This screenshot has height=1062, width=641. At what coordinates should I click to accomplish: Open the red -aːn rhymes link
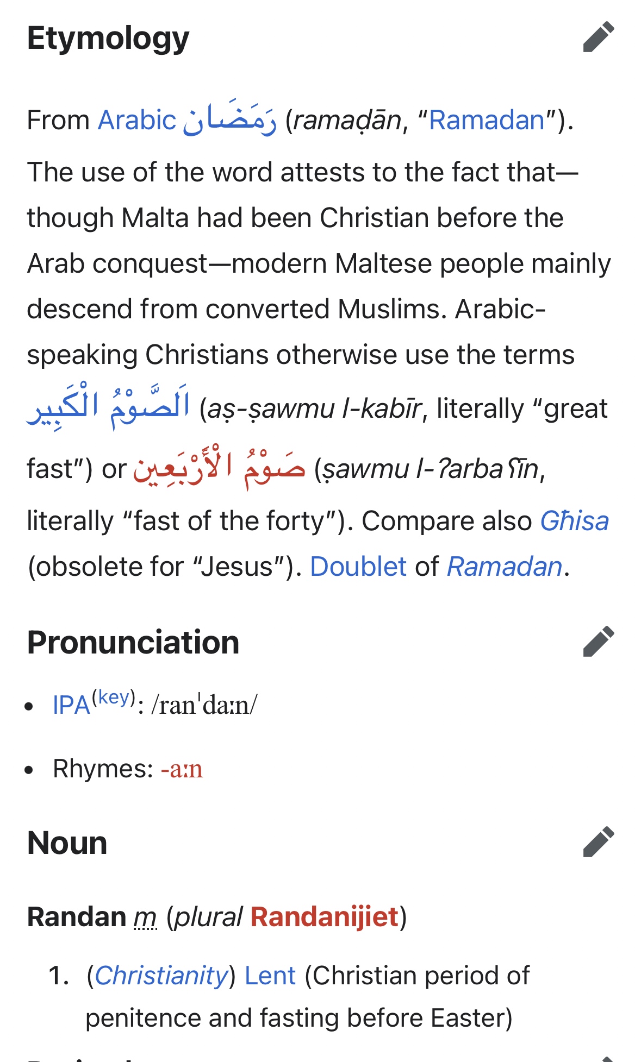[x=182, y=769]
